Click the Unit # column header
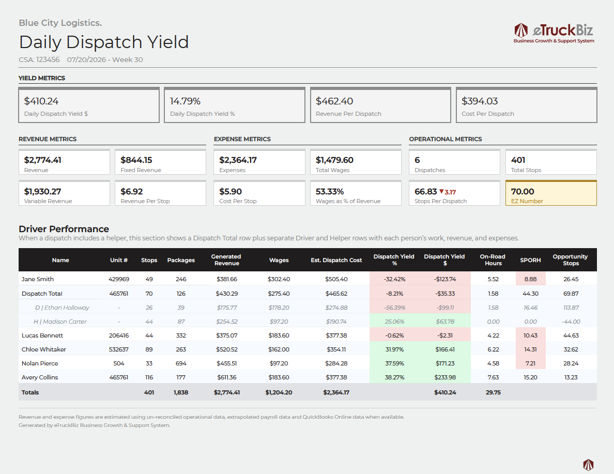Screen dimensions: 614x474 coord(119,260)
